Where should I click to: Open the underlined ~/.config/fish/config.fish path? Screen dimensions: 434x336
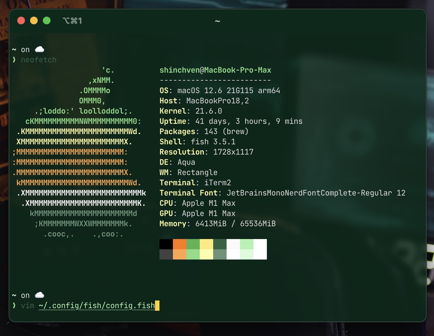(x=97, y=306)
